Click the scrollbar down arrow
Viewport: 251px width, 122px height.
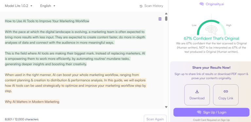click(166, 107)
